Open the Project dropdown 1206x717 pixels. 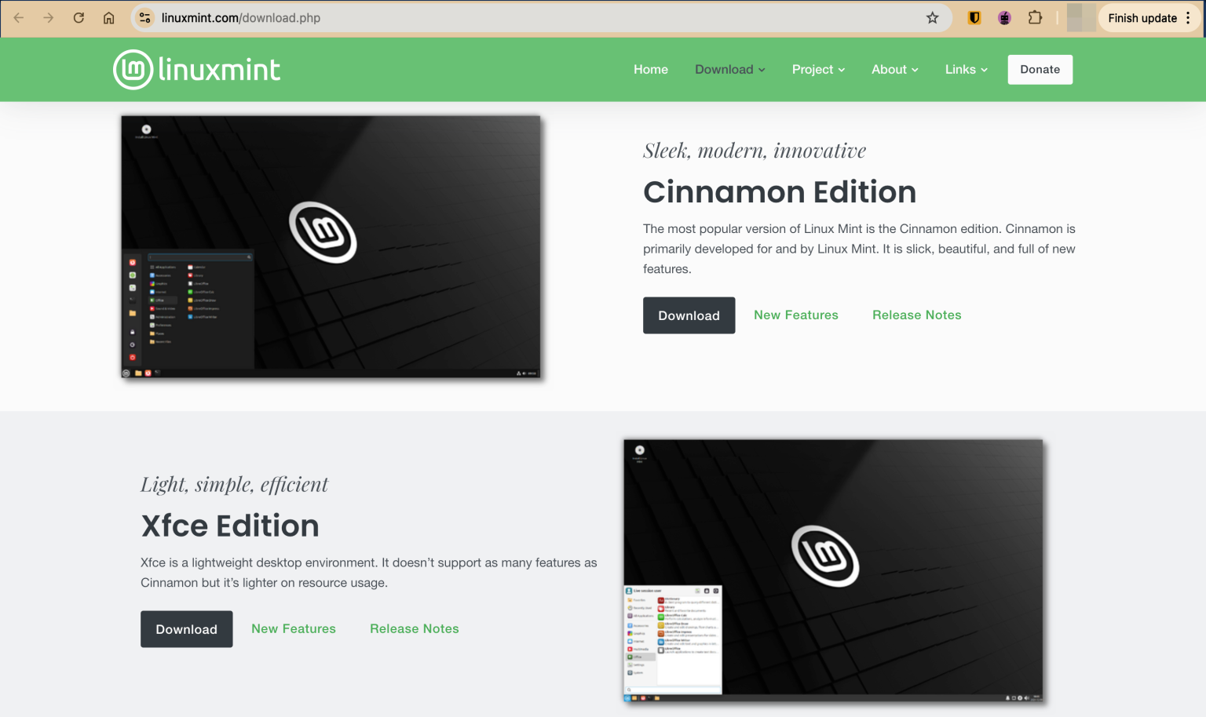point(817,69)
